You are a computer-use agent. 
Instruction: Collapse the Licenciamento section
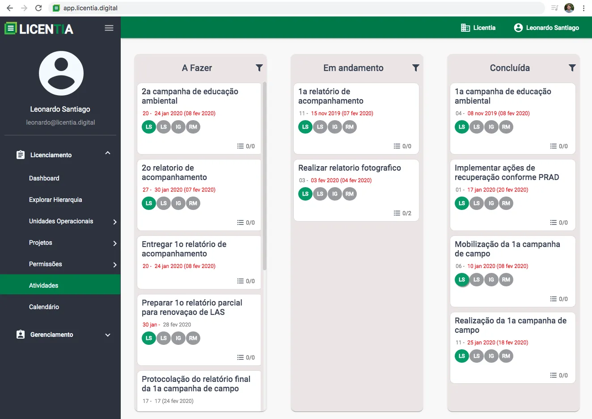pos(108,153)
